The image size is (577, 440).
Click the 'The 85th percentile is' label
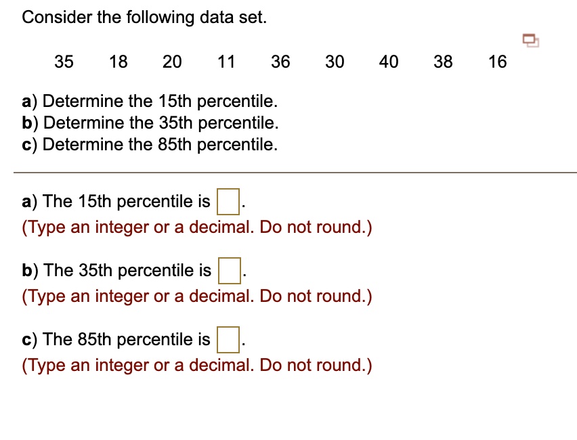(x=117, y=339)
